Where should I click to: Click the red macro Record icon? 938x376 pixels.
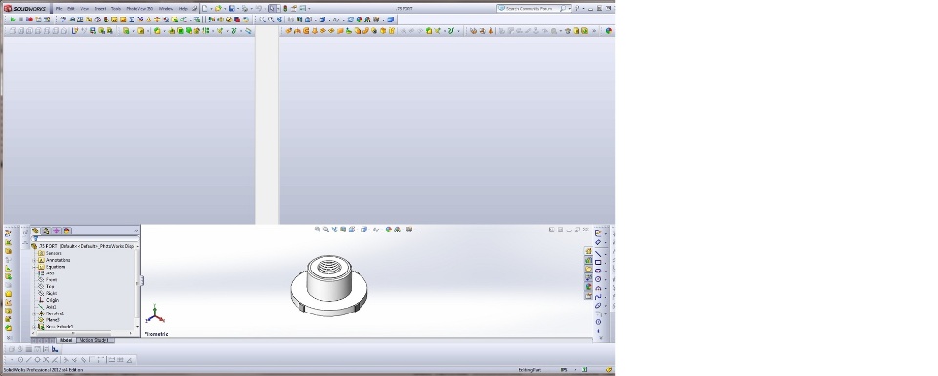pyautogui.click(x=29, y=20)
